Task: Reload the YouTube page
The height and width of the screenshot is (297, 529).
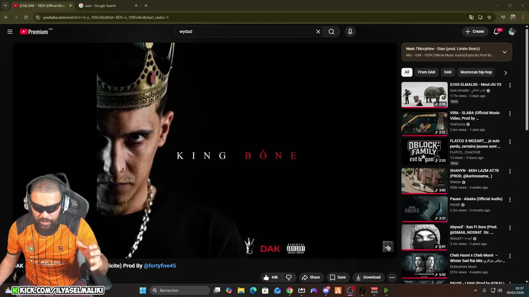Action: [26, 17]
